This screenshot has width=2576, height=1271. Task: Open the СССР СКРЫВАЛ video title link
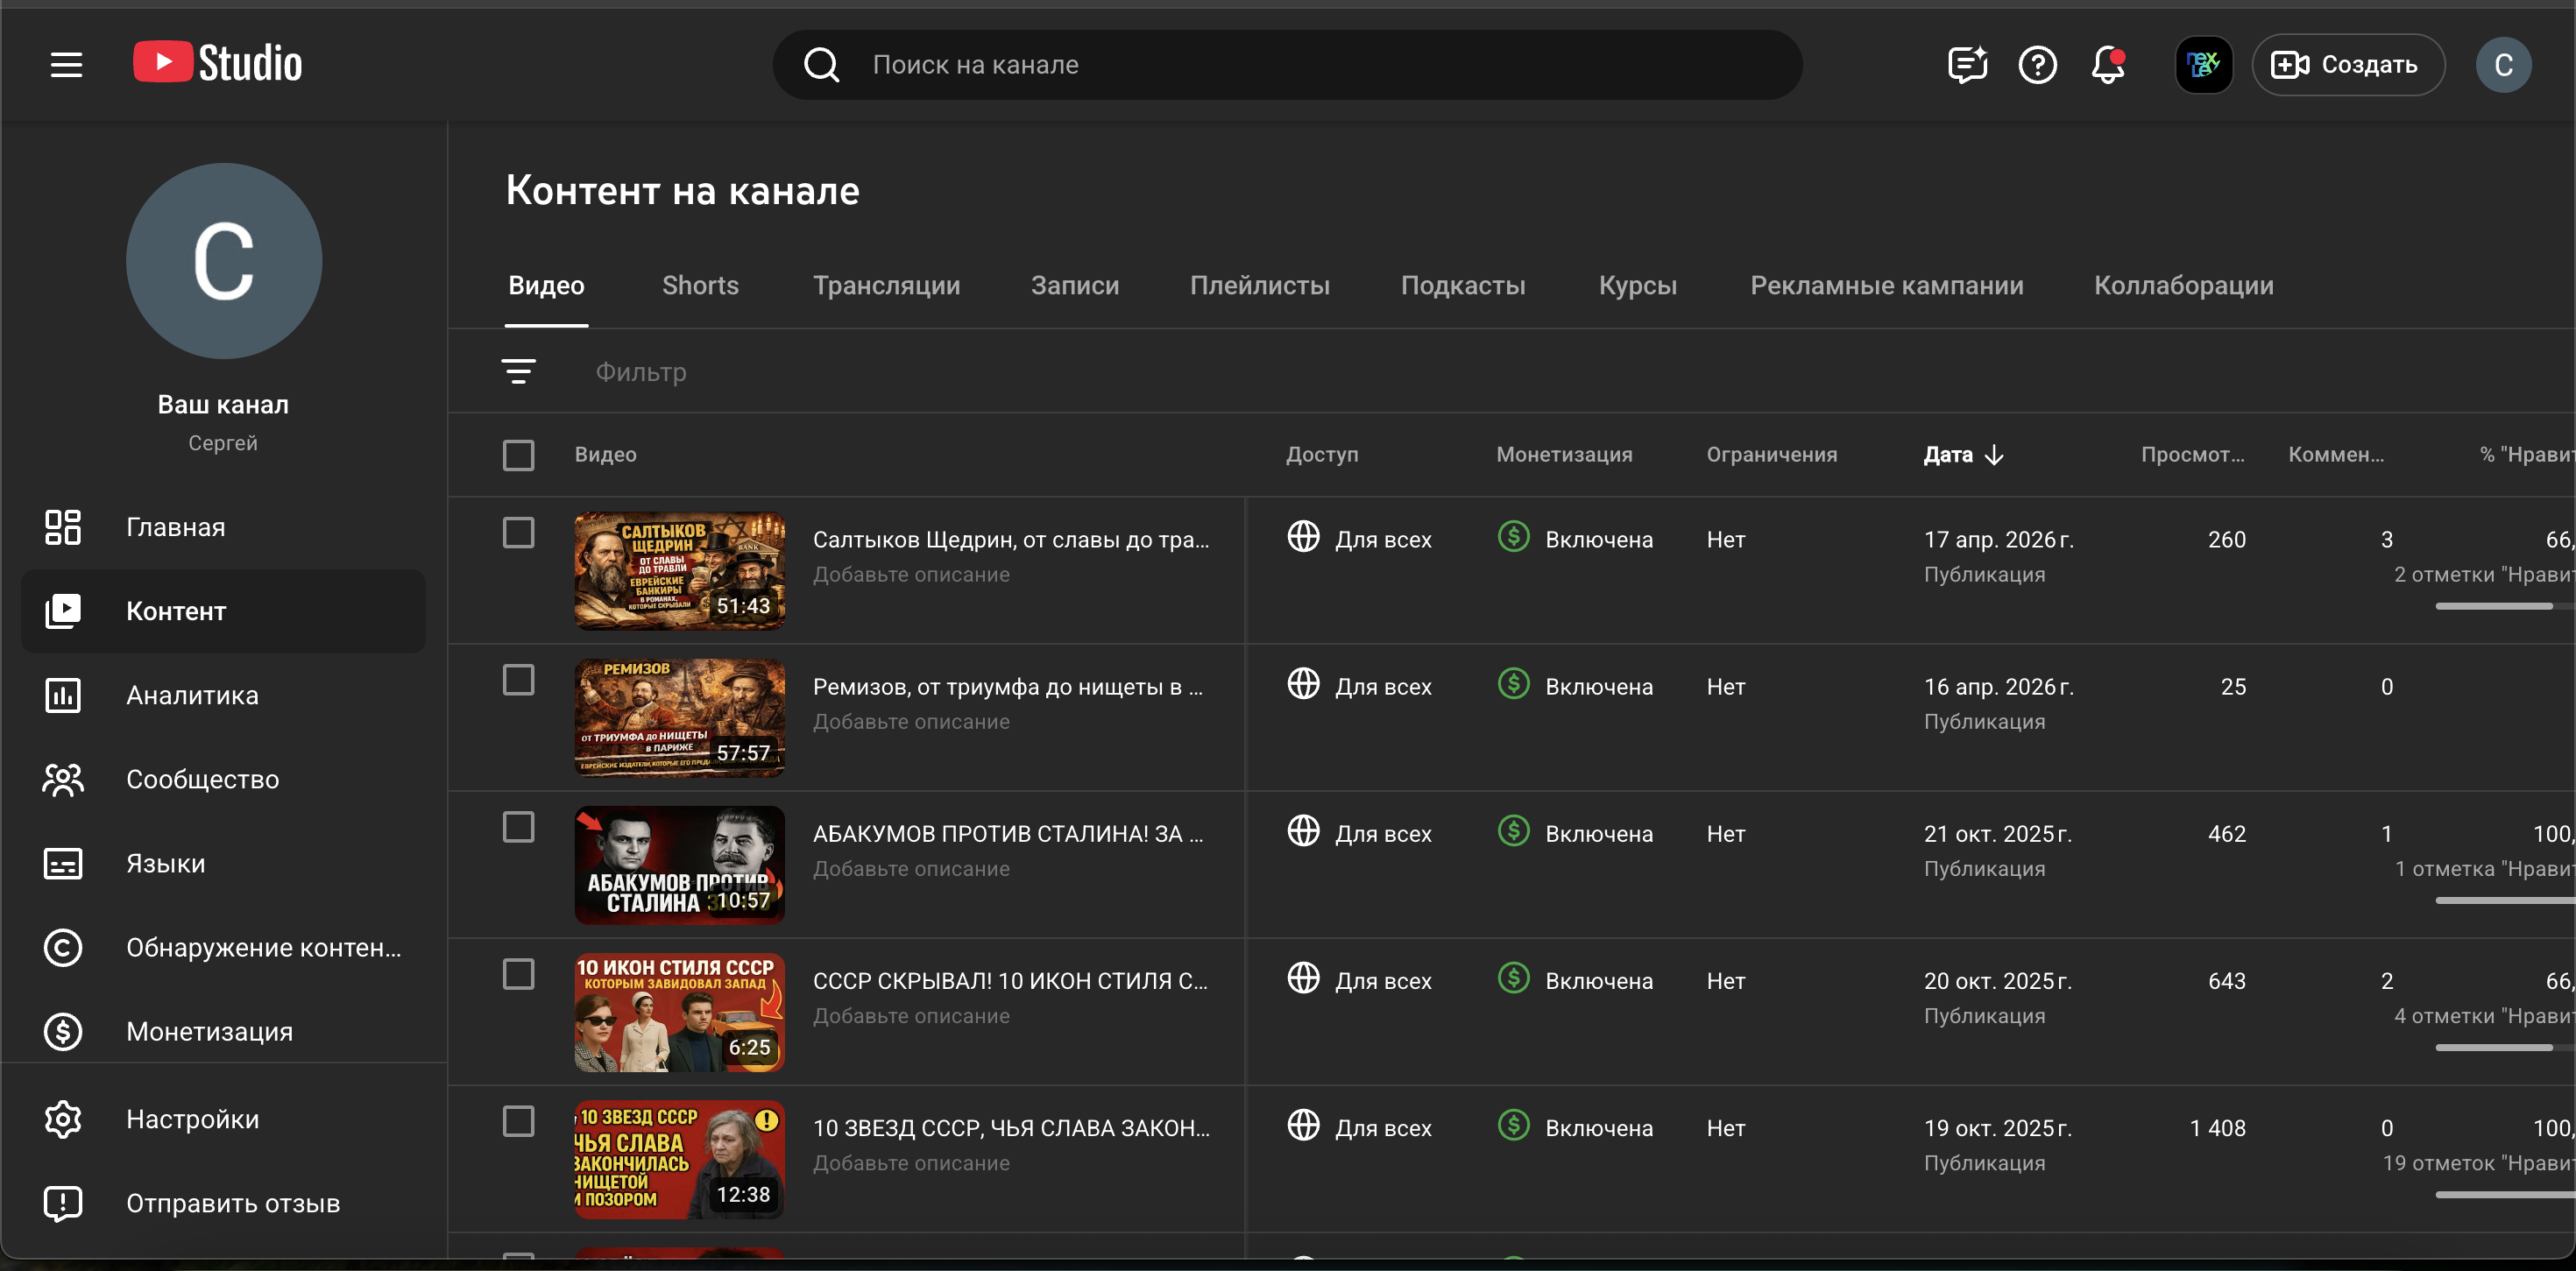[1010, 981]
